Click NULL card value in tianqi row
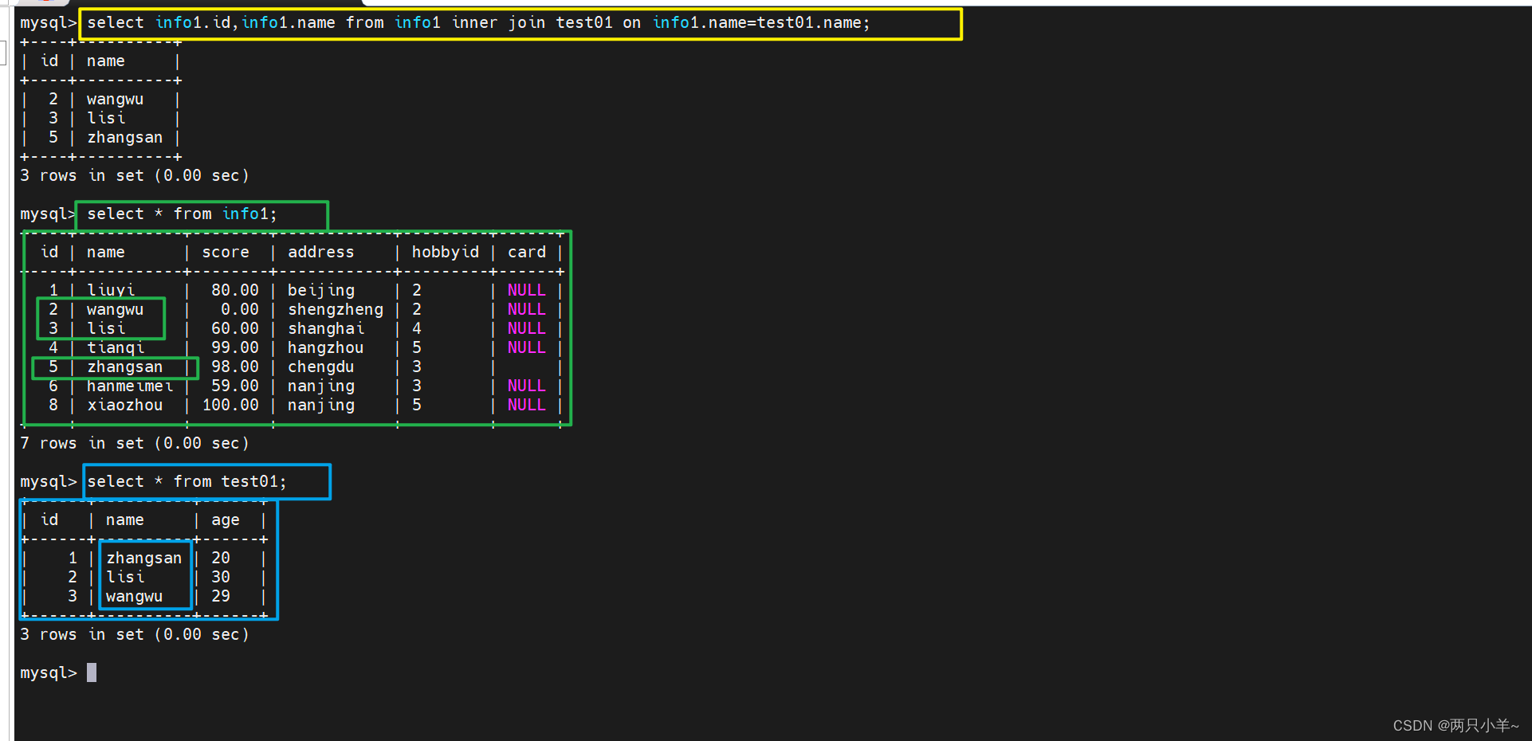Image resolution: width=1532 pixels, height=741 pixels. [527, 348]
